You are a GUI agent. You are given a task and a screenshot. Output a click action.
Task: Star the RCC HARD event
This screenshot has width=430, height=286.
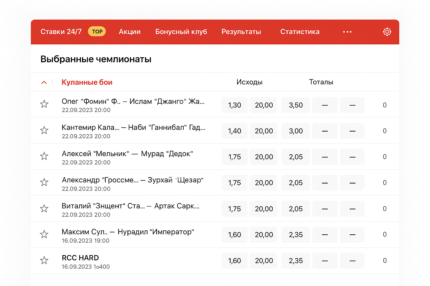click(44, 261)
